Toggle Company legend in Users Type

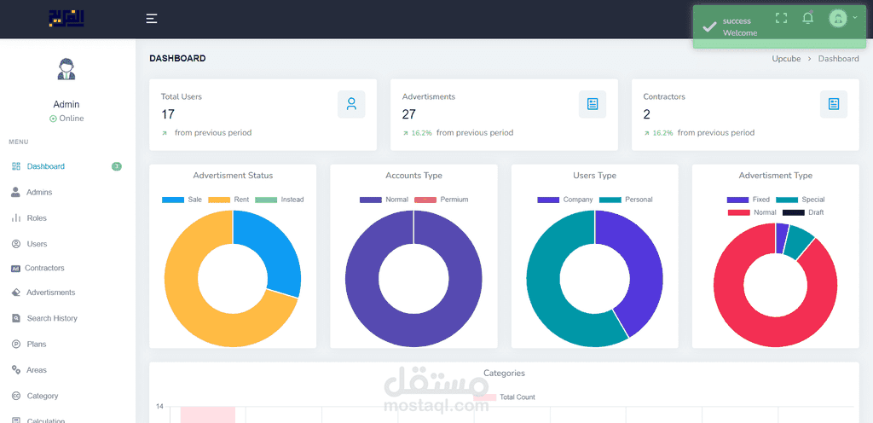(565, 200)
